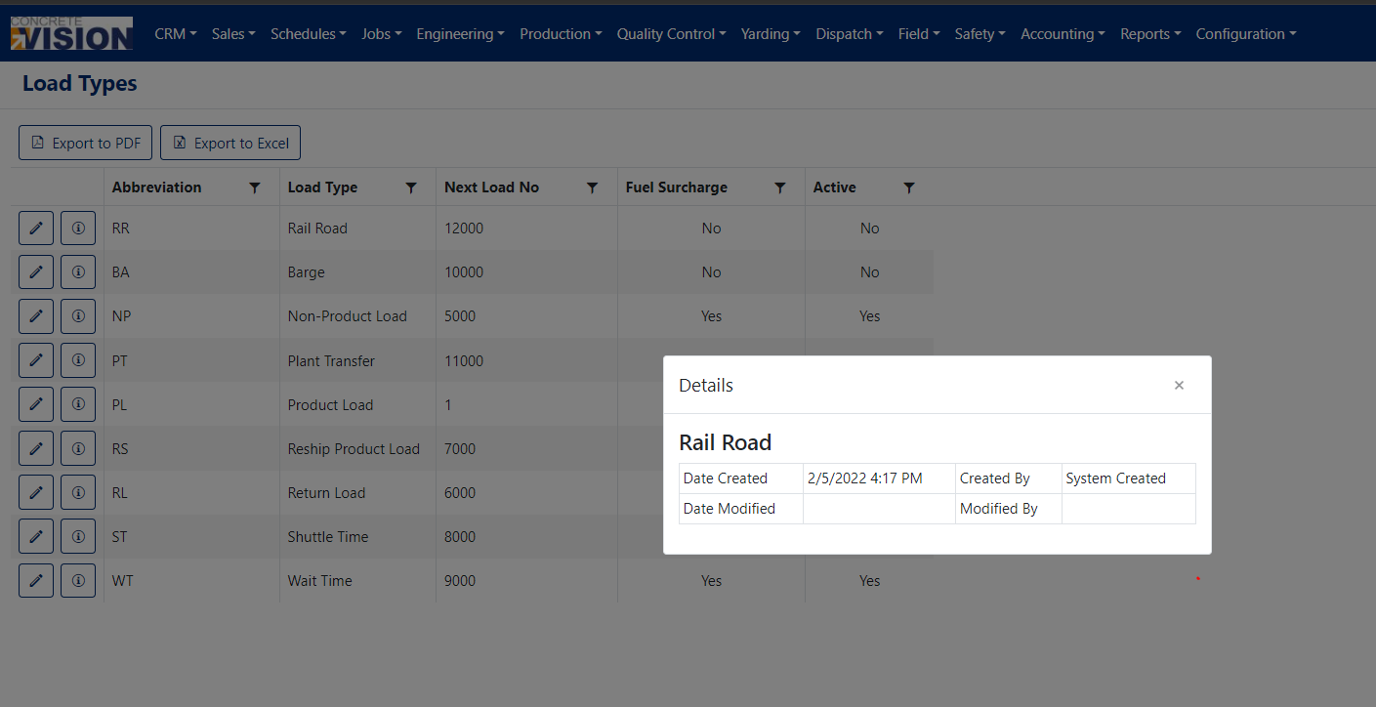Click date created value 2/5/2022 4:17 PM
This screenshot has height=707, width=1376.
[x=865, y=478]
